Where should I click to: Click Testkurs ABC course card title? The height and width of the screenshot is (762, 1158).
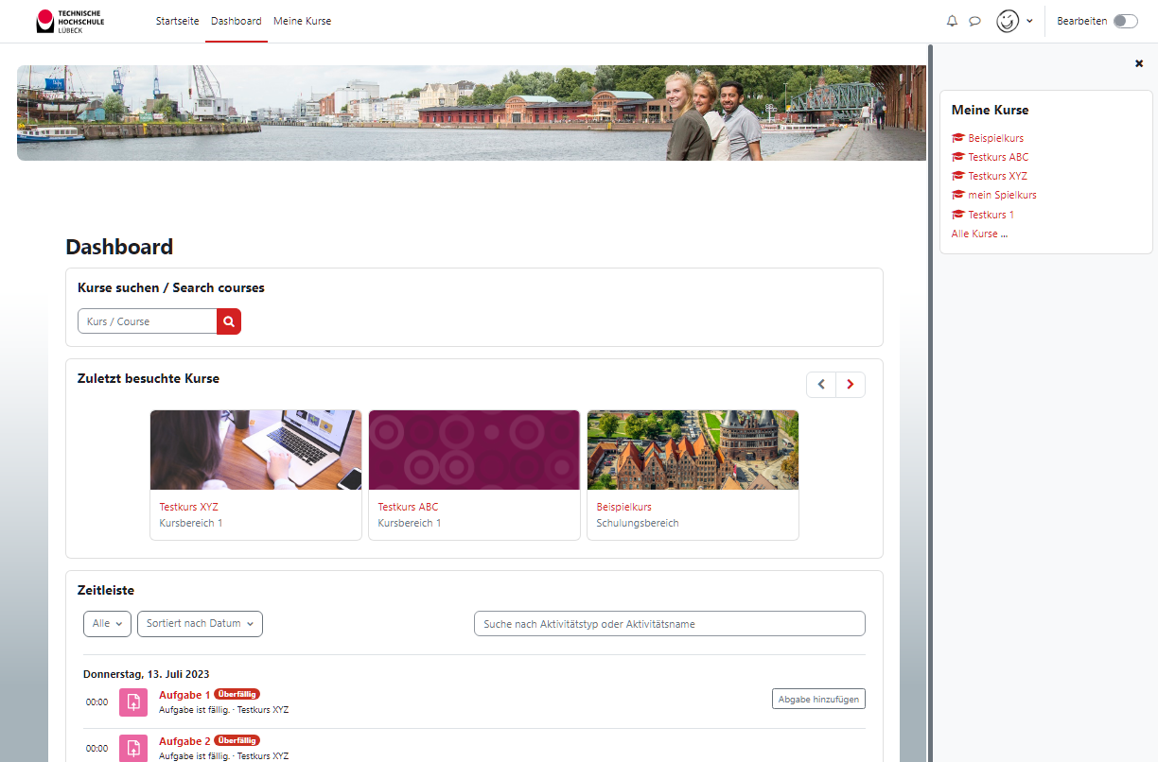pos(408,507)
